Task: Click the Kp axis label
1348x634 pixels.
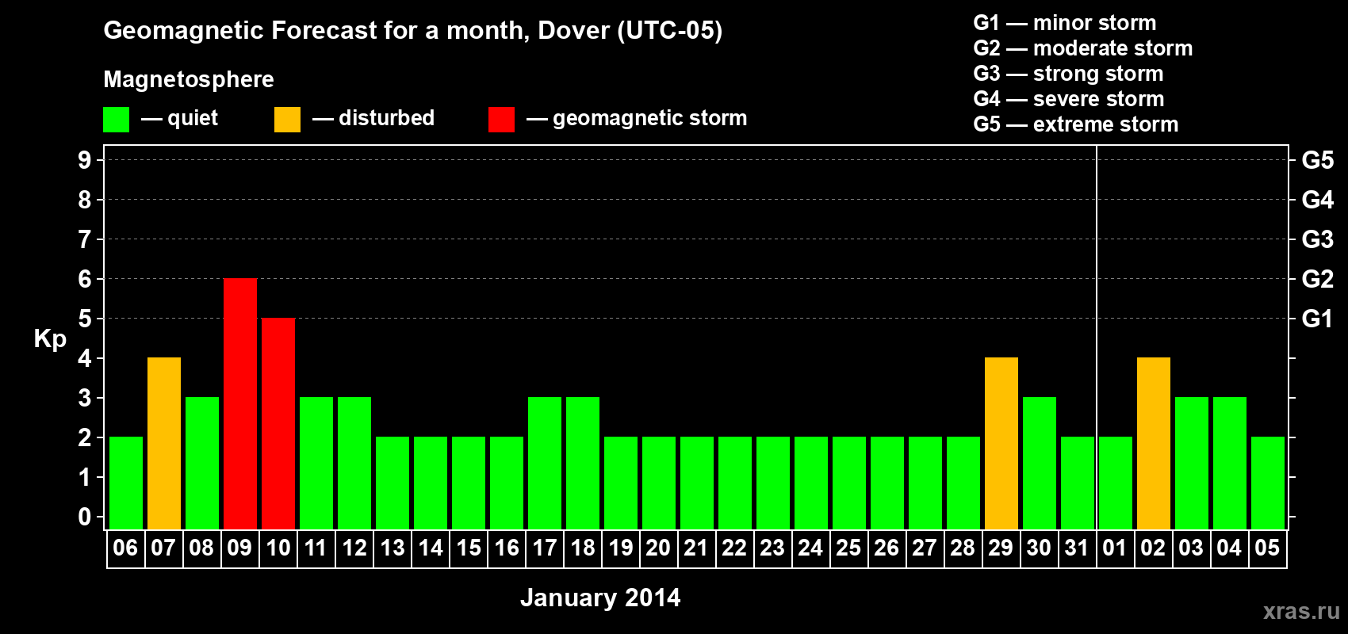Action: (x=50, y=339)
